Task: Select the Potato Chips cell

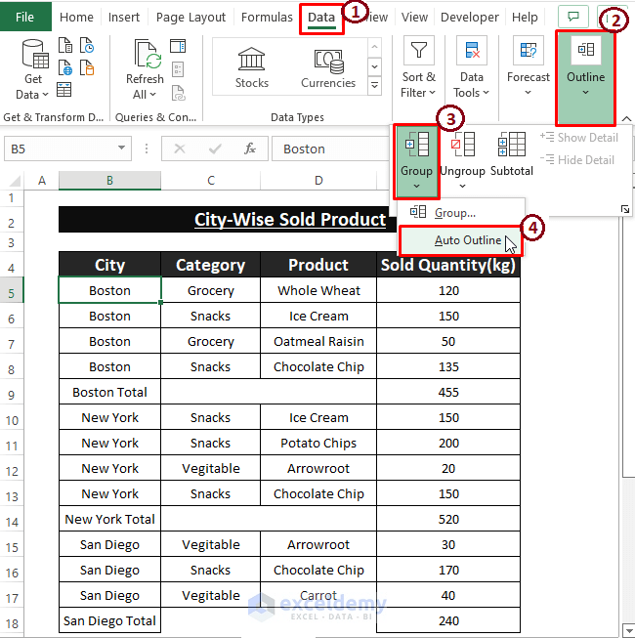Action: 318,443
